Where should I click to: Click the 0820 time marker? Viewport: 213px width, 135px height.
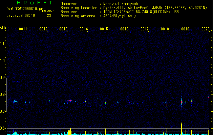click(206, 29)
